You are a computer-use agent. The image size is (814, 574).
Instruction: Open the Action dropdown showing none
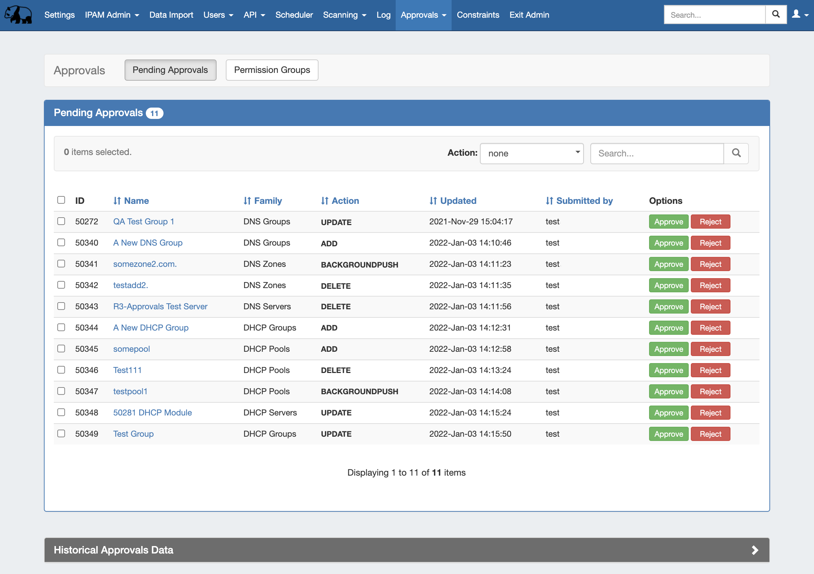[532, 153]
